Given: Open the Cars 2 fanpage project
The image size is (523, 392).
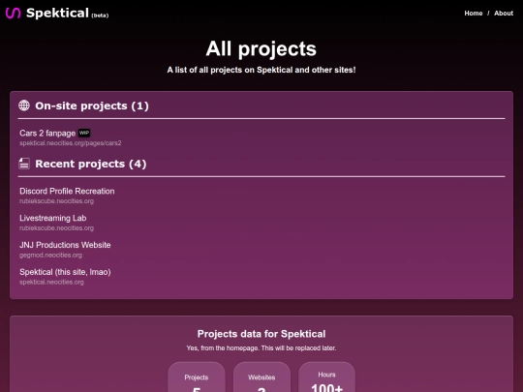Looking at the screenshot, I should (x=47, y=133).
